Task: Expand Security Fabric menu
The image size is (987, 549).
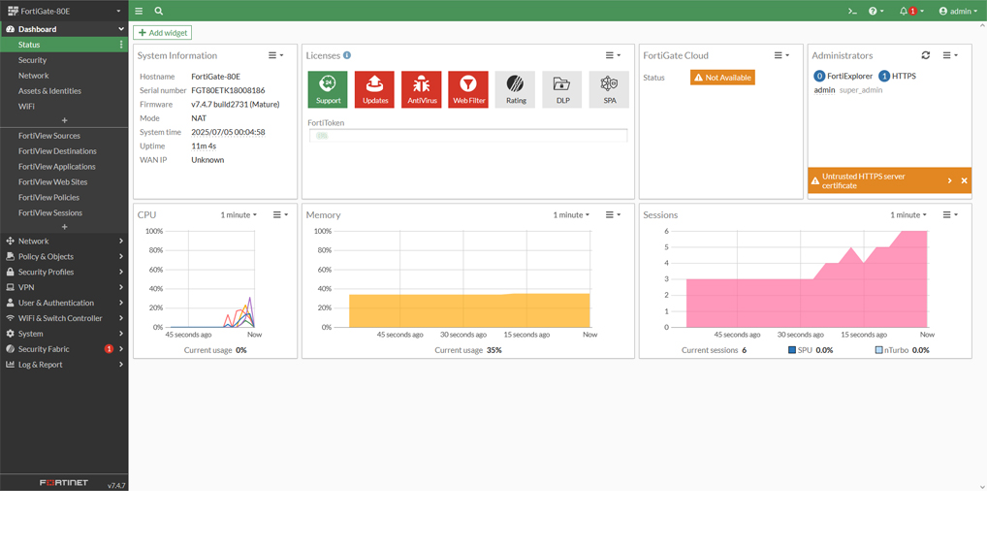Action: 64,349
